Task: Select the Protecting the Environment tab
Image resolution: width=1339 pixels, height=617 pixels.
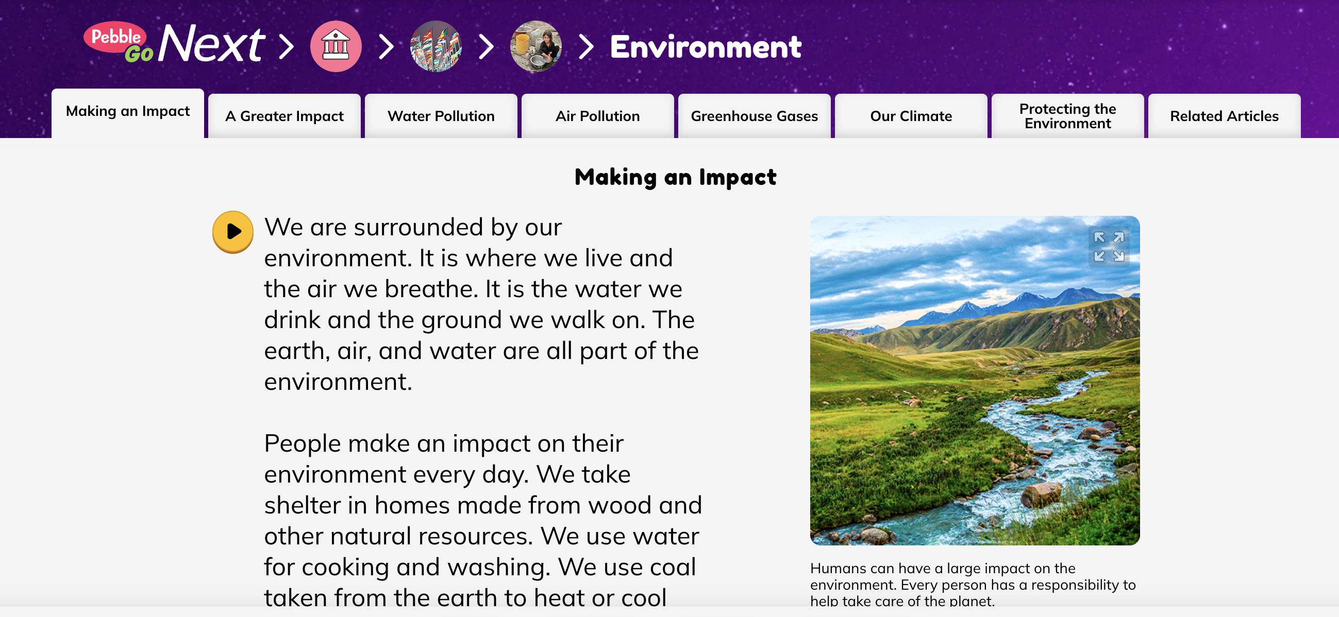Action: pos(1067,116)
